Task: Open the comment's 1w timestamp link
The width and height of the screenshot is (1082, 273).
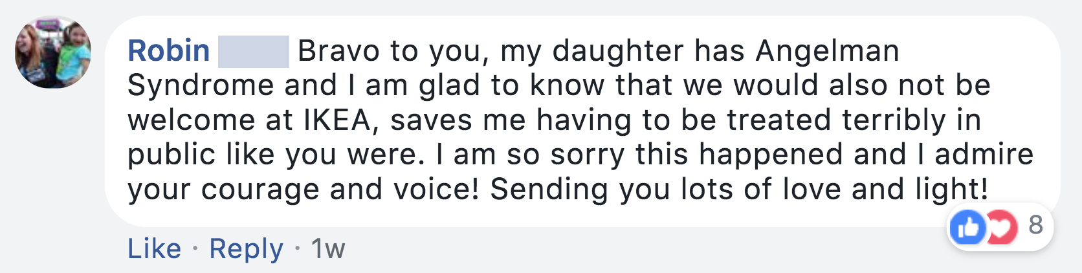Action: click(328, 249)
